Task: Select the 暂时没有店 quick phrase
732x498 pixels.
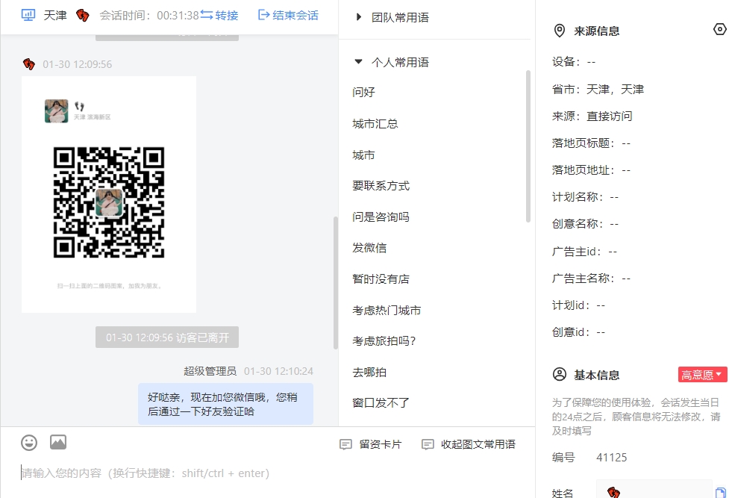Action: [381, 279]
